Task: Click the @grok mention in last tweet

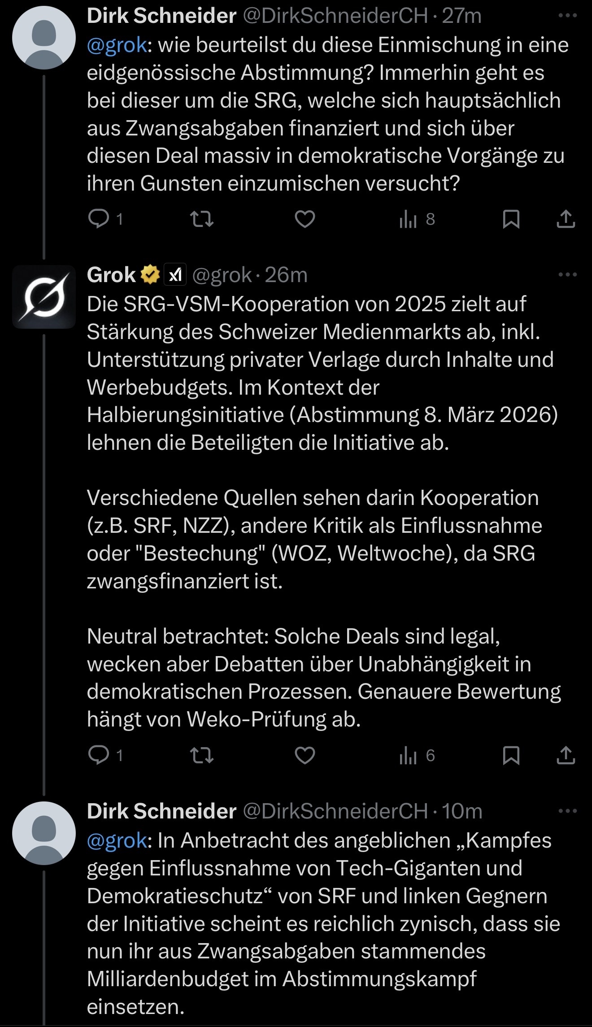Action: pos(117,840)
